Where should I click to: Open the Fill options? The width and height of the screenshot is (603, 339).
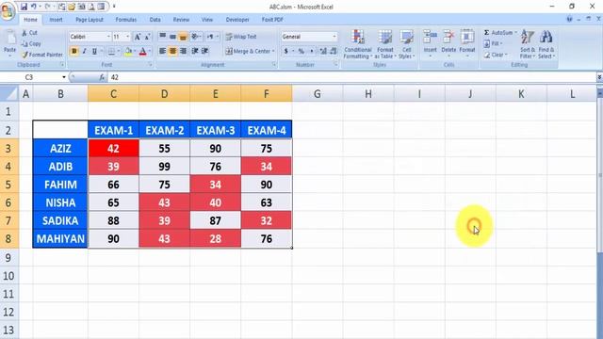point(493,44)
